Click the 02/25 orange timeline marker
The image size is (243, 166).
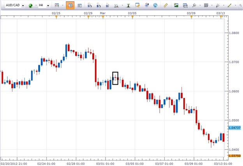pyautogui.click(x=56, y=17)
